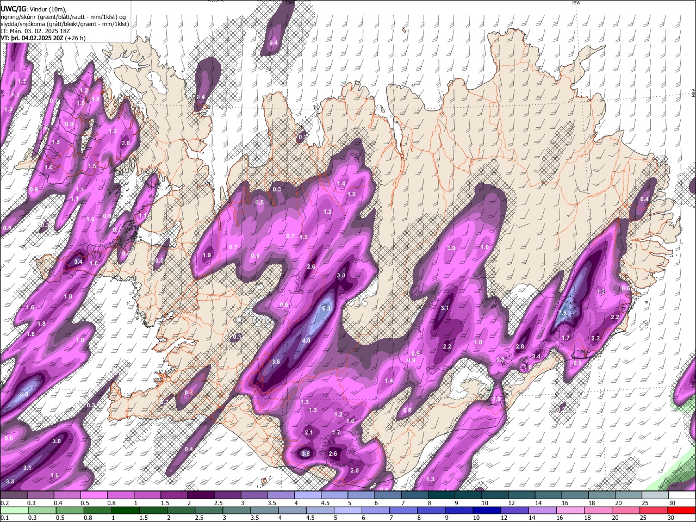The height and width of the screenshot is (522, 696).
Task: Click the pale green first swatch in the rain legend
Action: (14, 510)
